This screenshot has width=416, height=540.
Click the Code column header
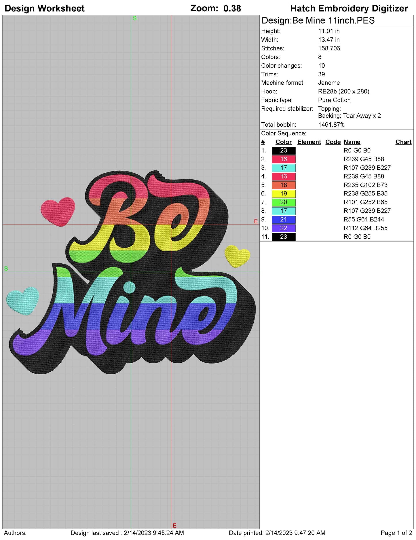pyautogui.click(x=333, y=142)
